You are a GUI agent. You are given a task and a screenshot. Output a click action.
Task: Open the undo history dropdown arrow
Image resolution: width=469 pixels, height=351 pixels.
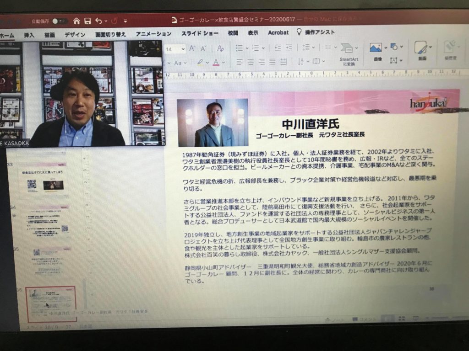106,21
